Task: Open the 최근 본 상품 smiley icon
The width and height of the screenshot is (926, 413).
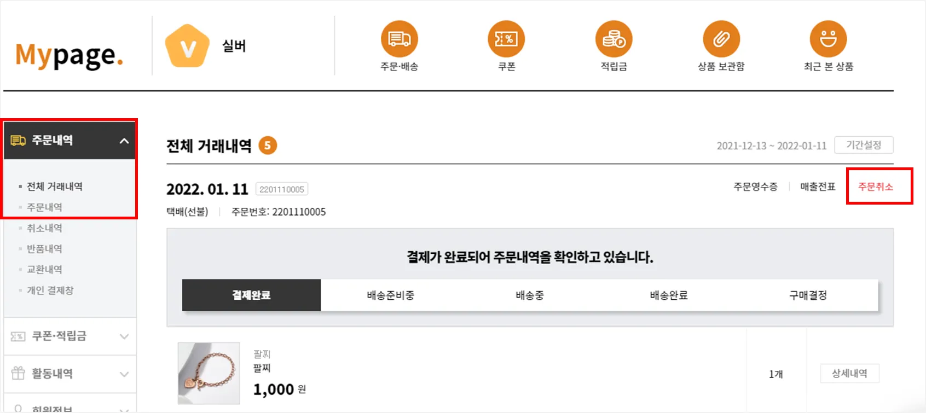Action: pyautogui.click(x=828, y=39)
